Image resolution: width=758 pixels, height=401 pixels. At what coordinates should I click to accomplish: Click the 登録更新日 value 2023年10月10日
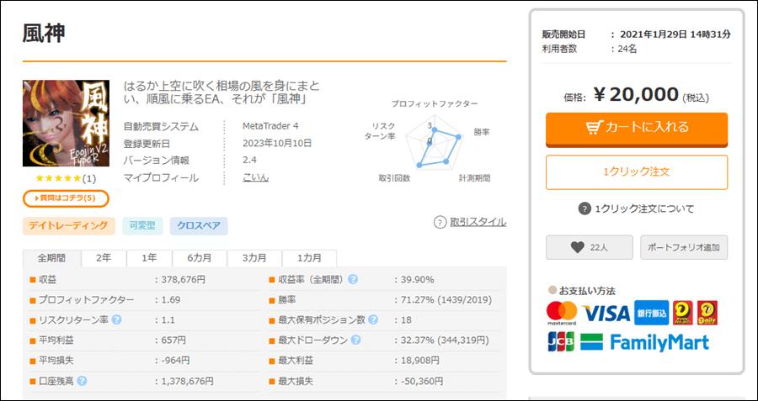point(277,143)
